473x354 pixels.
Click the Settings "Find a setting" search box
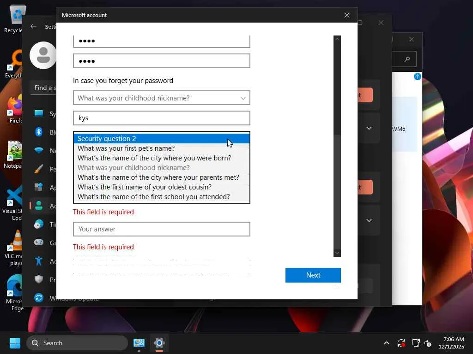pos(43,88)
